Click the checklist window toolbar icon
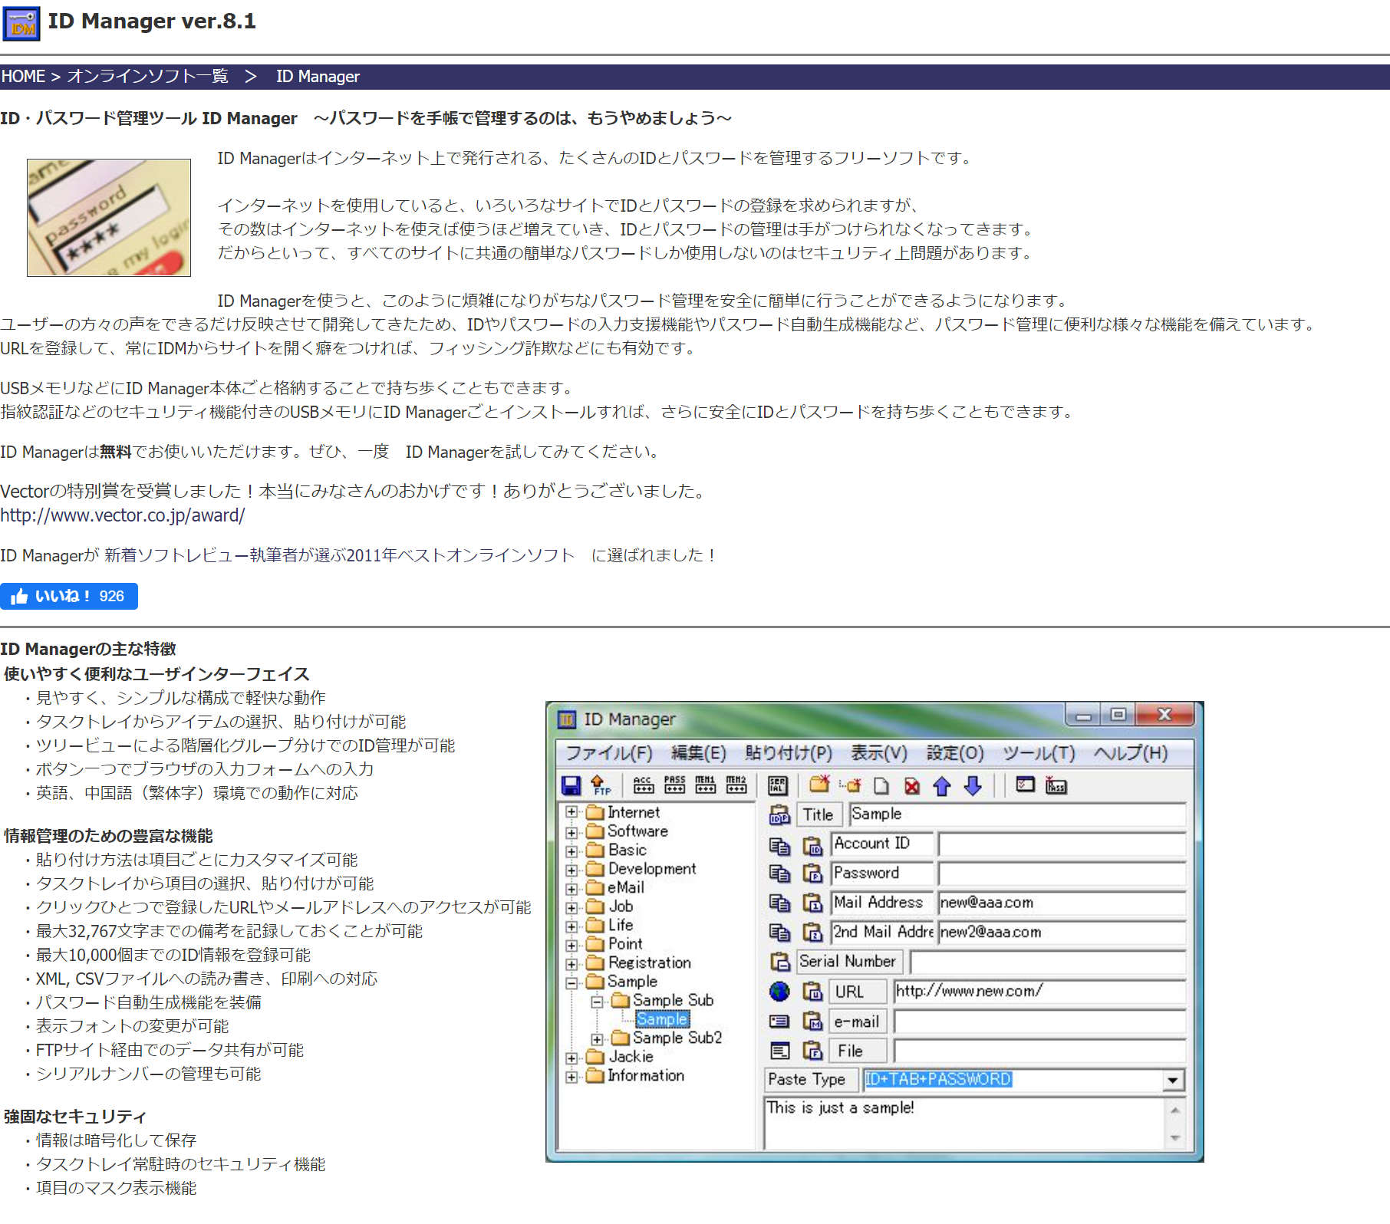The width and height of the screenshot is (1390, 1224). click(x=1025, y=785)
